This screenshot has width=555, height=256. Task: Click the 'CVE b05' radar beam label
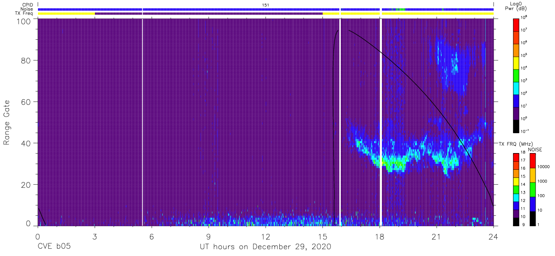tap(53, 247)
